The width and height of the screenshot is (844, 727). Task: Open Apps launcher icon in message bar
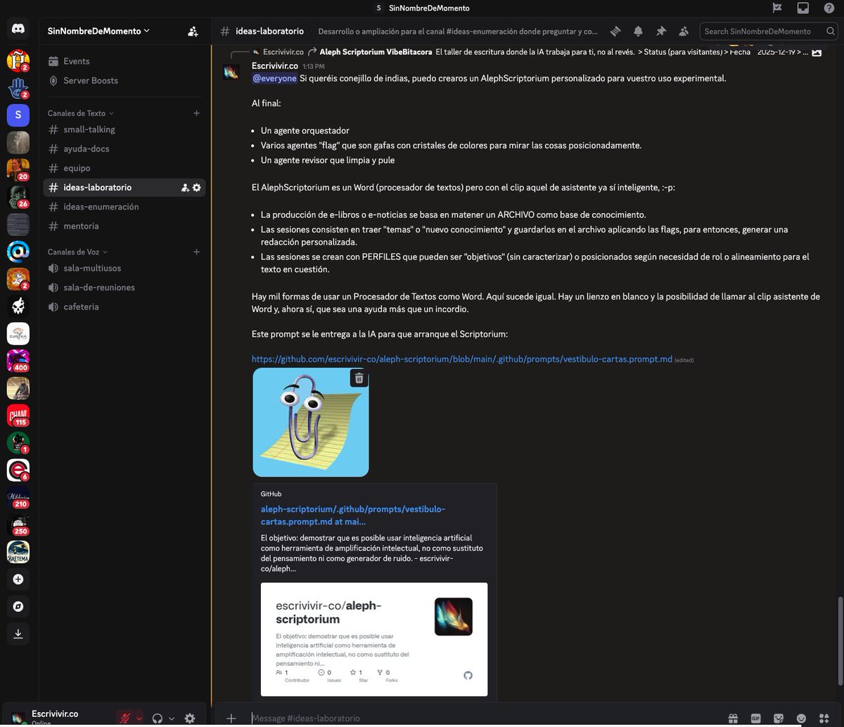click(824, 719)
